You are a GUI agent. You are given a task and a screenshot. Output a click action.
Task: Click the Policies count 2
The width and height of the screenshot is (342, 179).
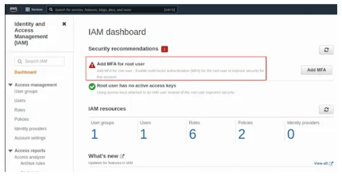242,134
